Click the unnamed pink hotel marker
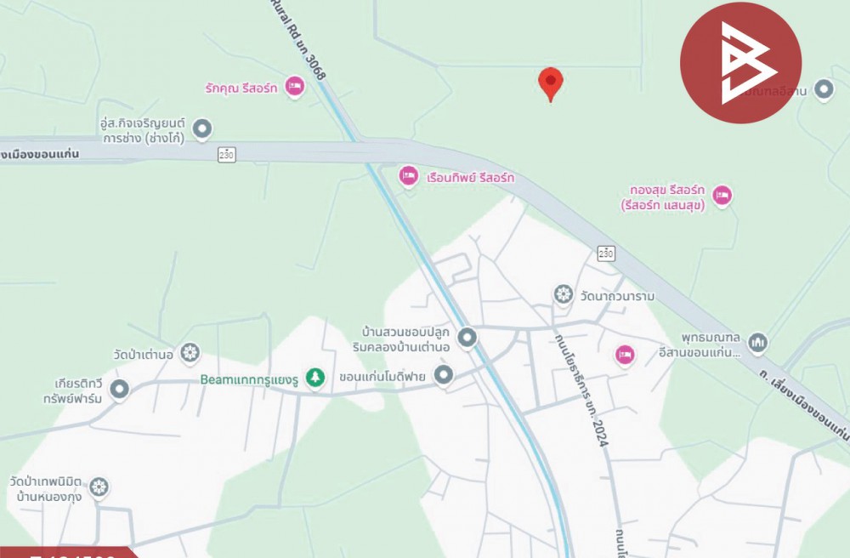This screenshot has height=558, width=850. coord(625,356)
